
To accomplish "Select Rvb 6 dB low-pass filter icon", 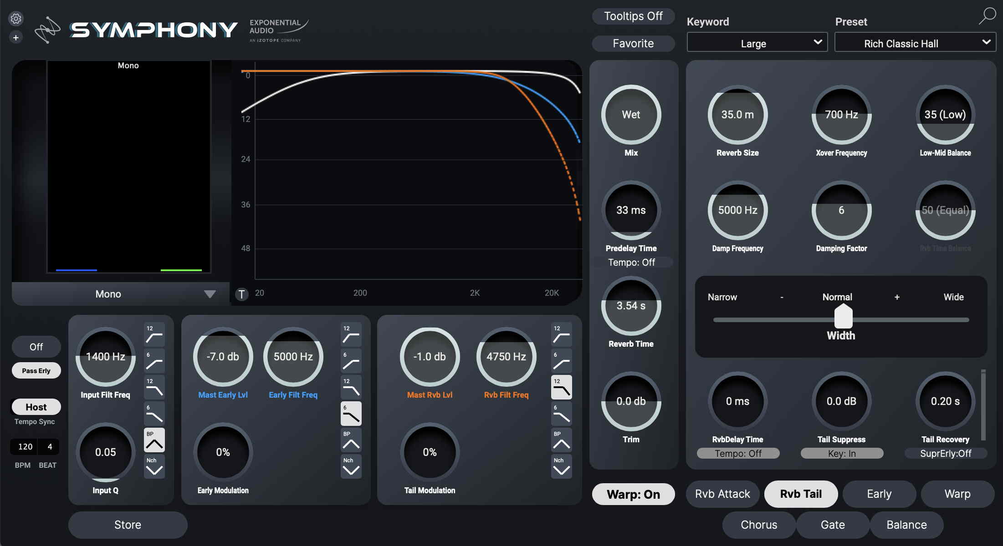I will tap(562, 414).
